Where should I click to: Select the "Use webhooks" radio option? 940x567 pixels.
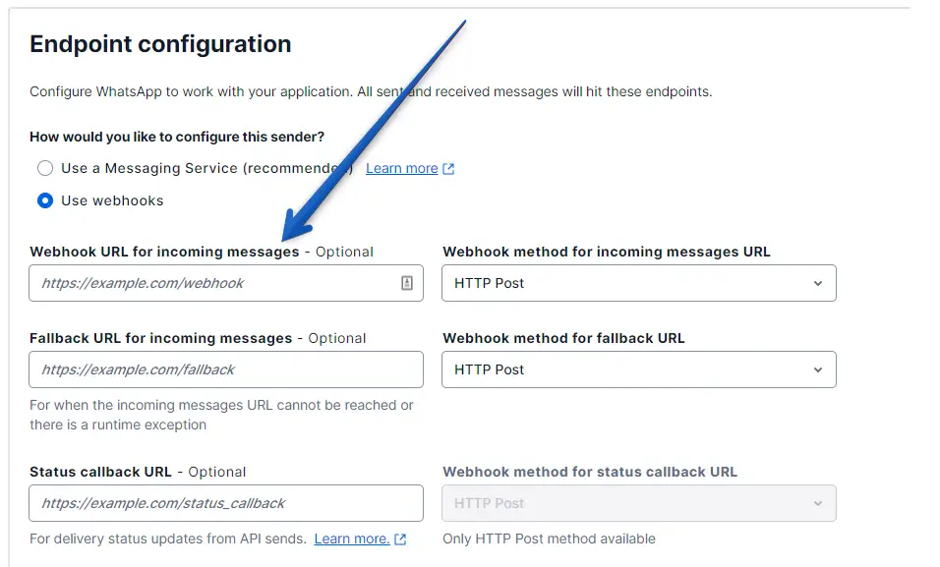[45, 200]
